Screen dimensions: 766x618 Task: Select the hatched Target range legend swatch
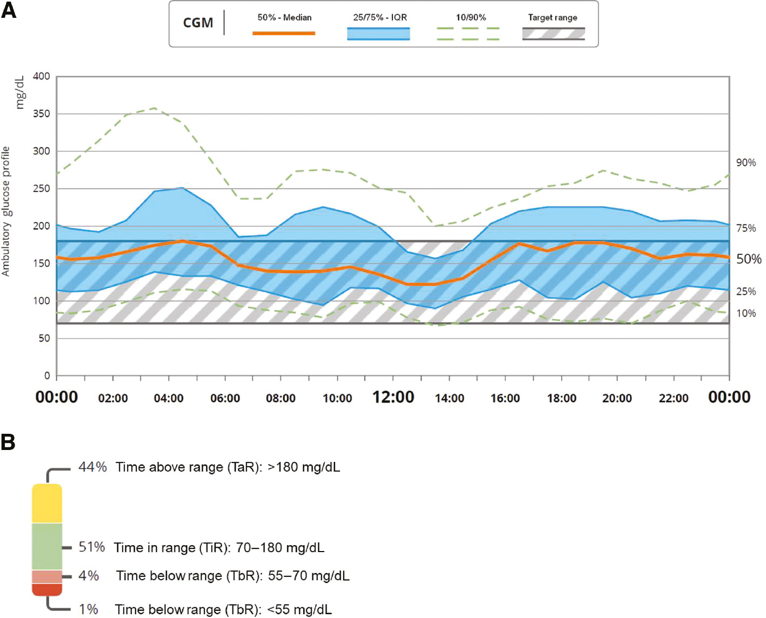[x=553, y=33]
